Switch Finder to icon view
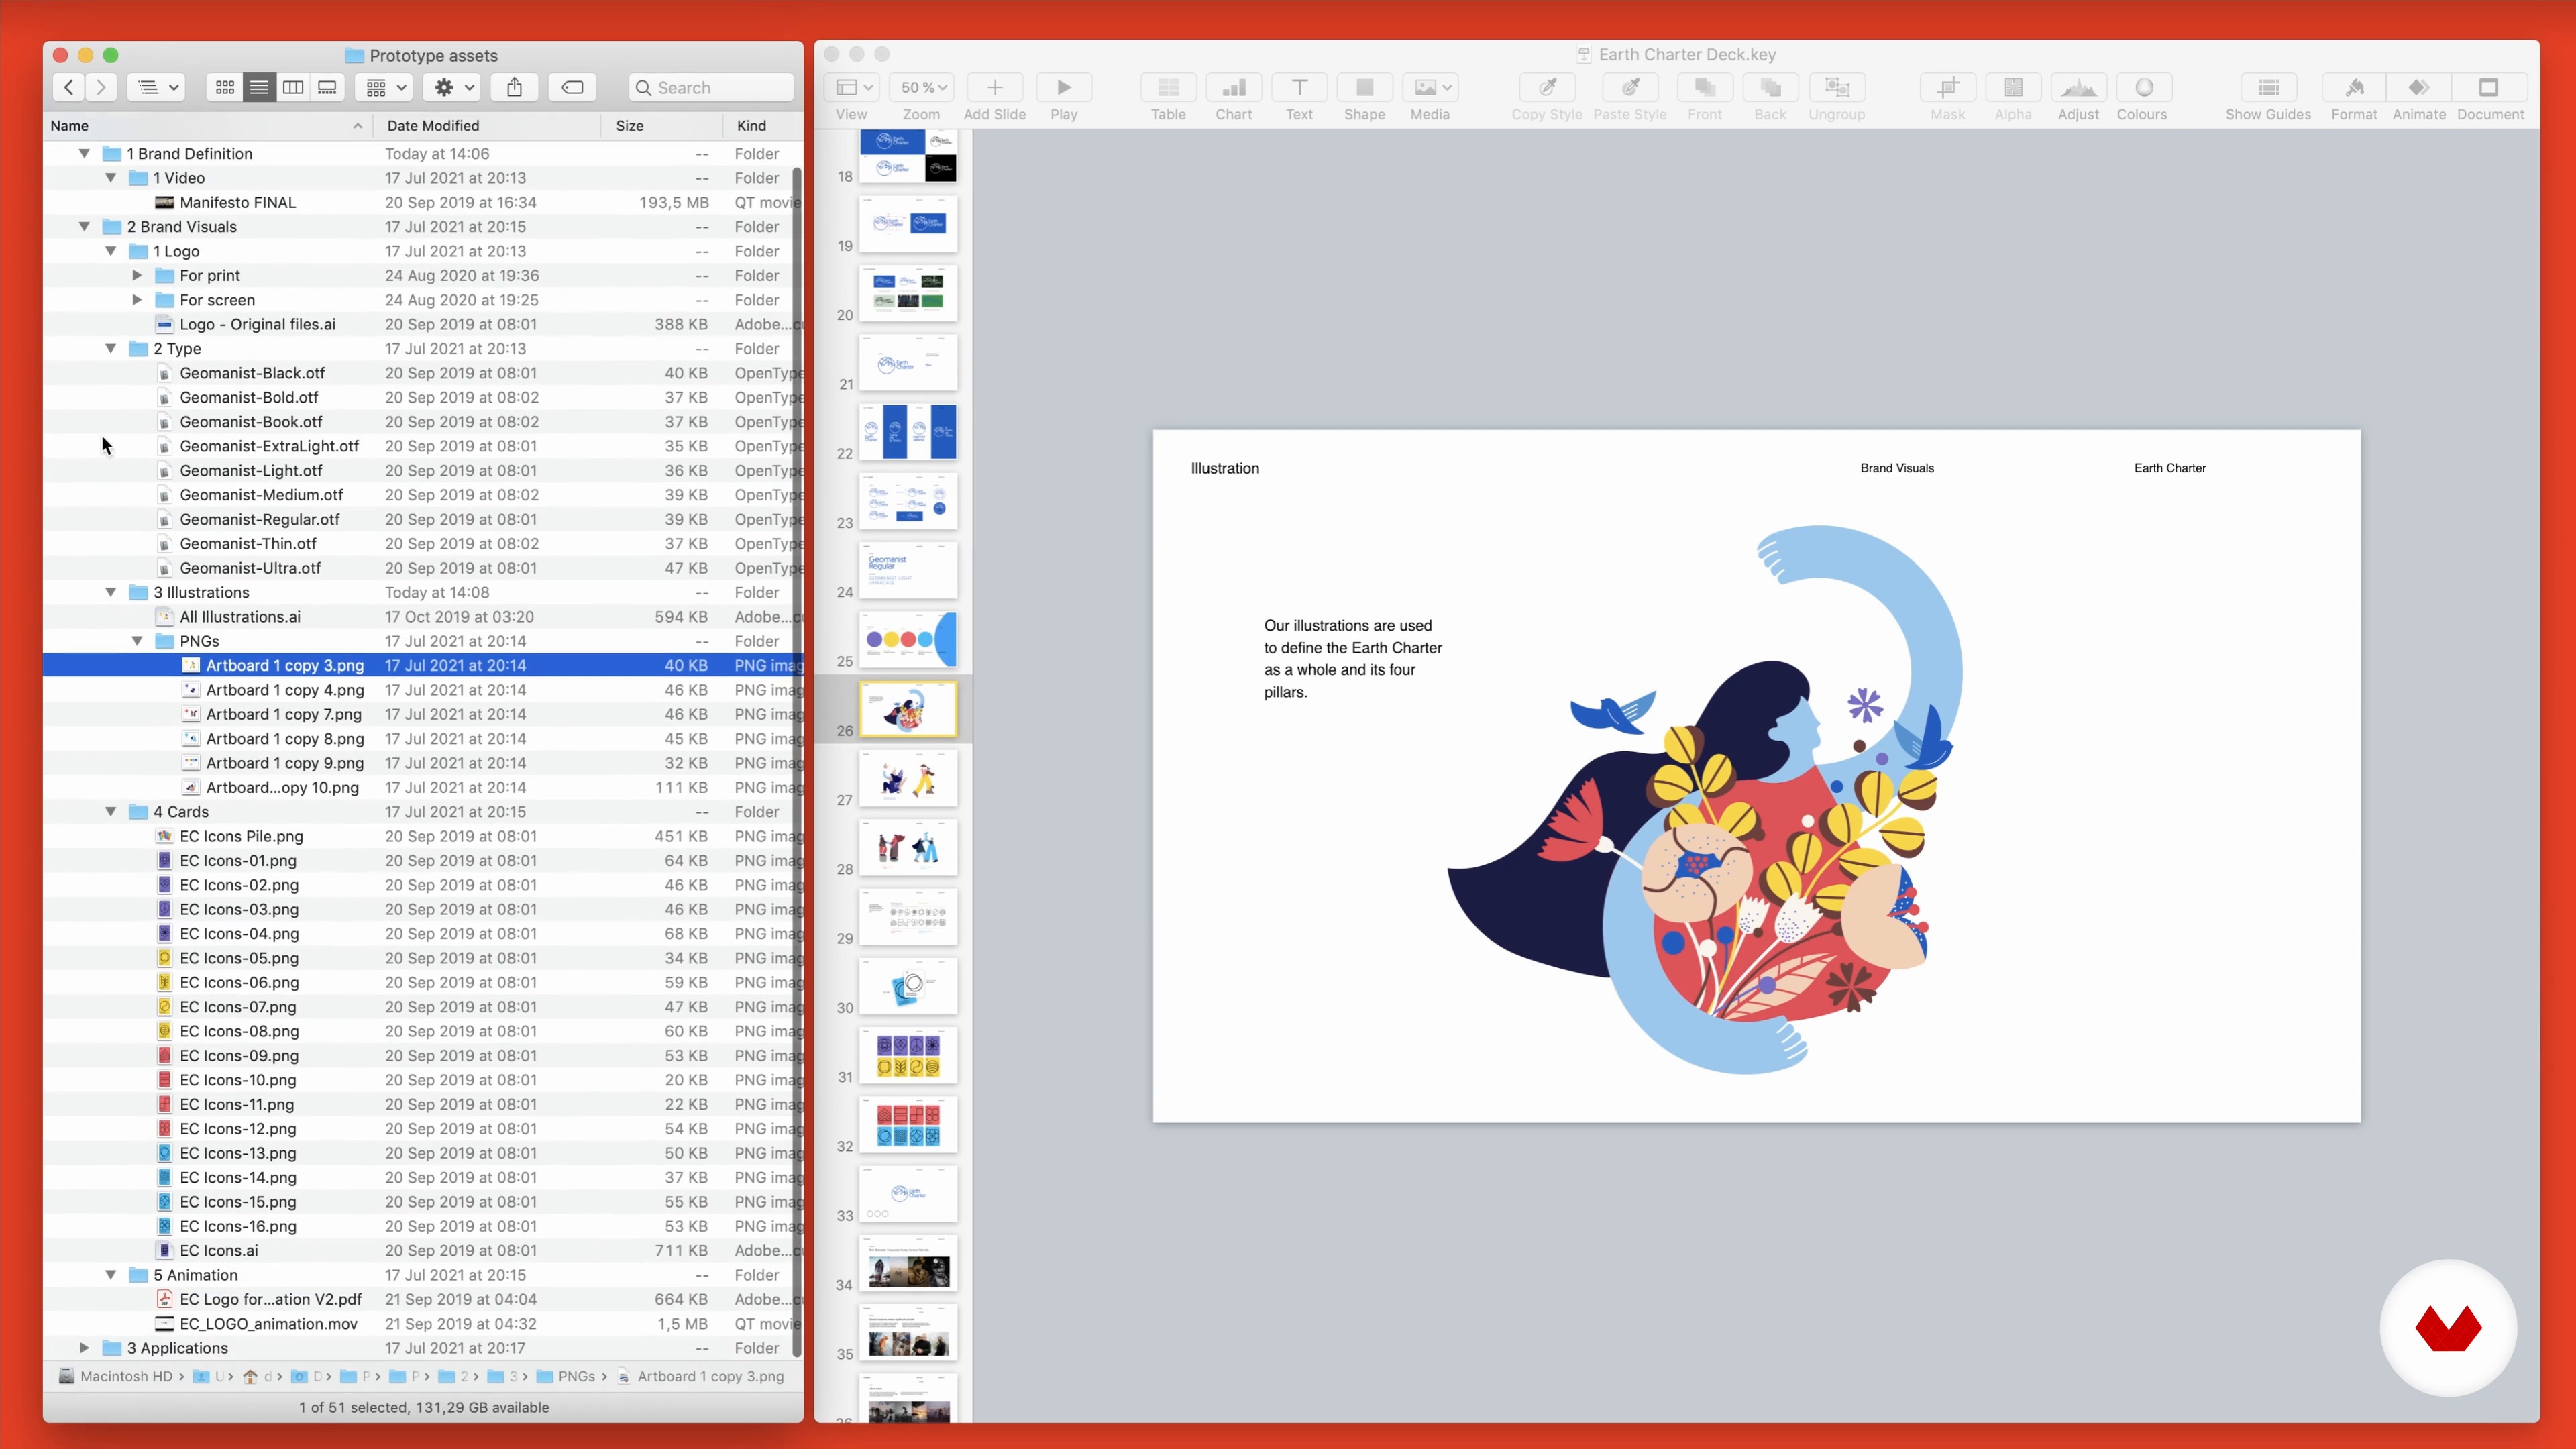The height and width of the screenshot is (1449, 2576). point(225,87)
